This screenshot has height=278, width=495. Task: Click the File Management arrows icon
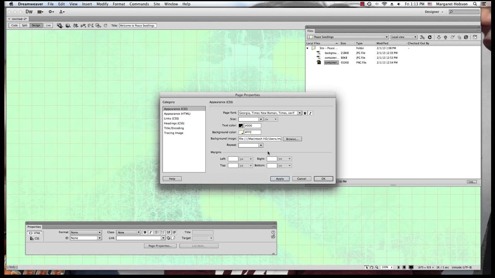75,25
